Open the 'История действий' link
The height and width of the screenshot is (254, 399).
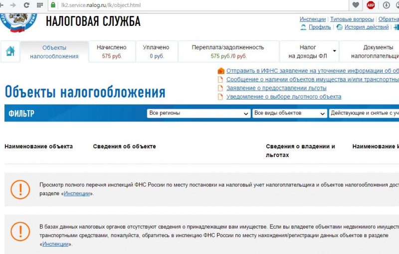366,27
